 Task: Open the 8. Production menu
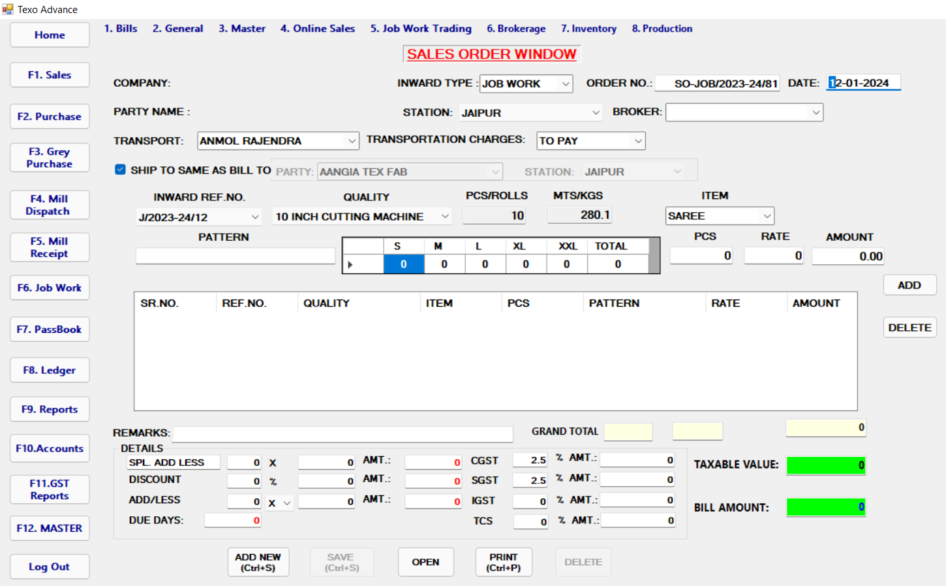coord(662,29)
